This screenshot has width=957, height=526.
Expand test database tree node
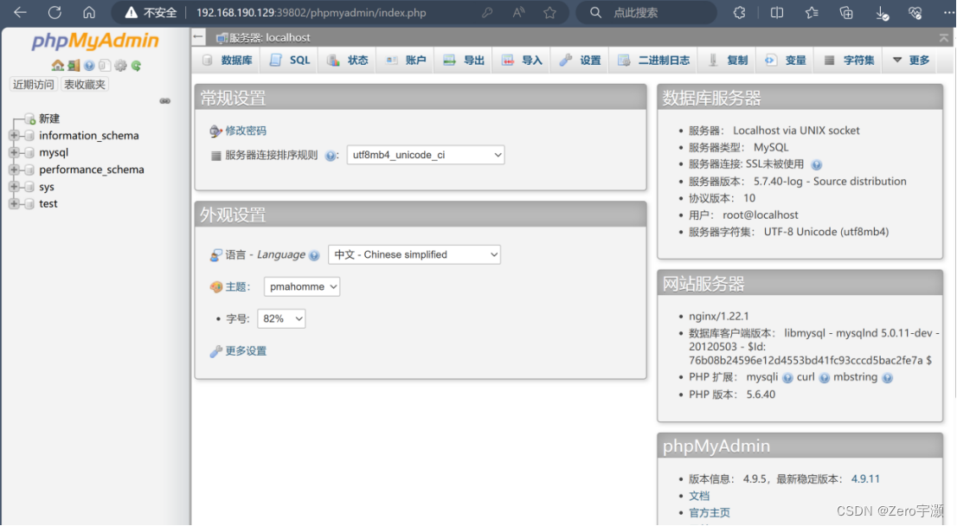[14, 204]
